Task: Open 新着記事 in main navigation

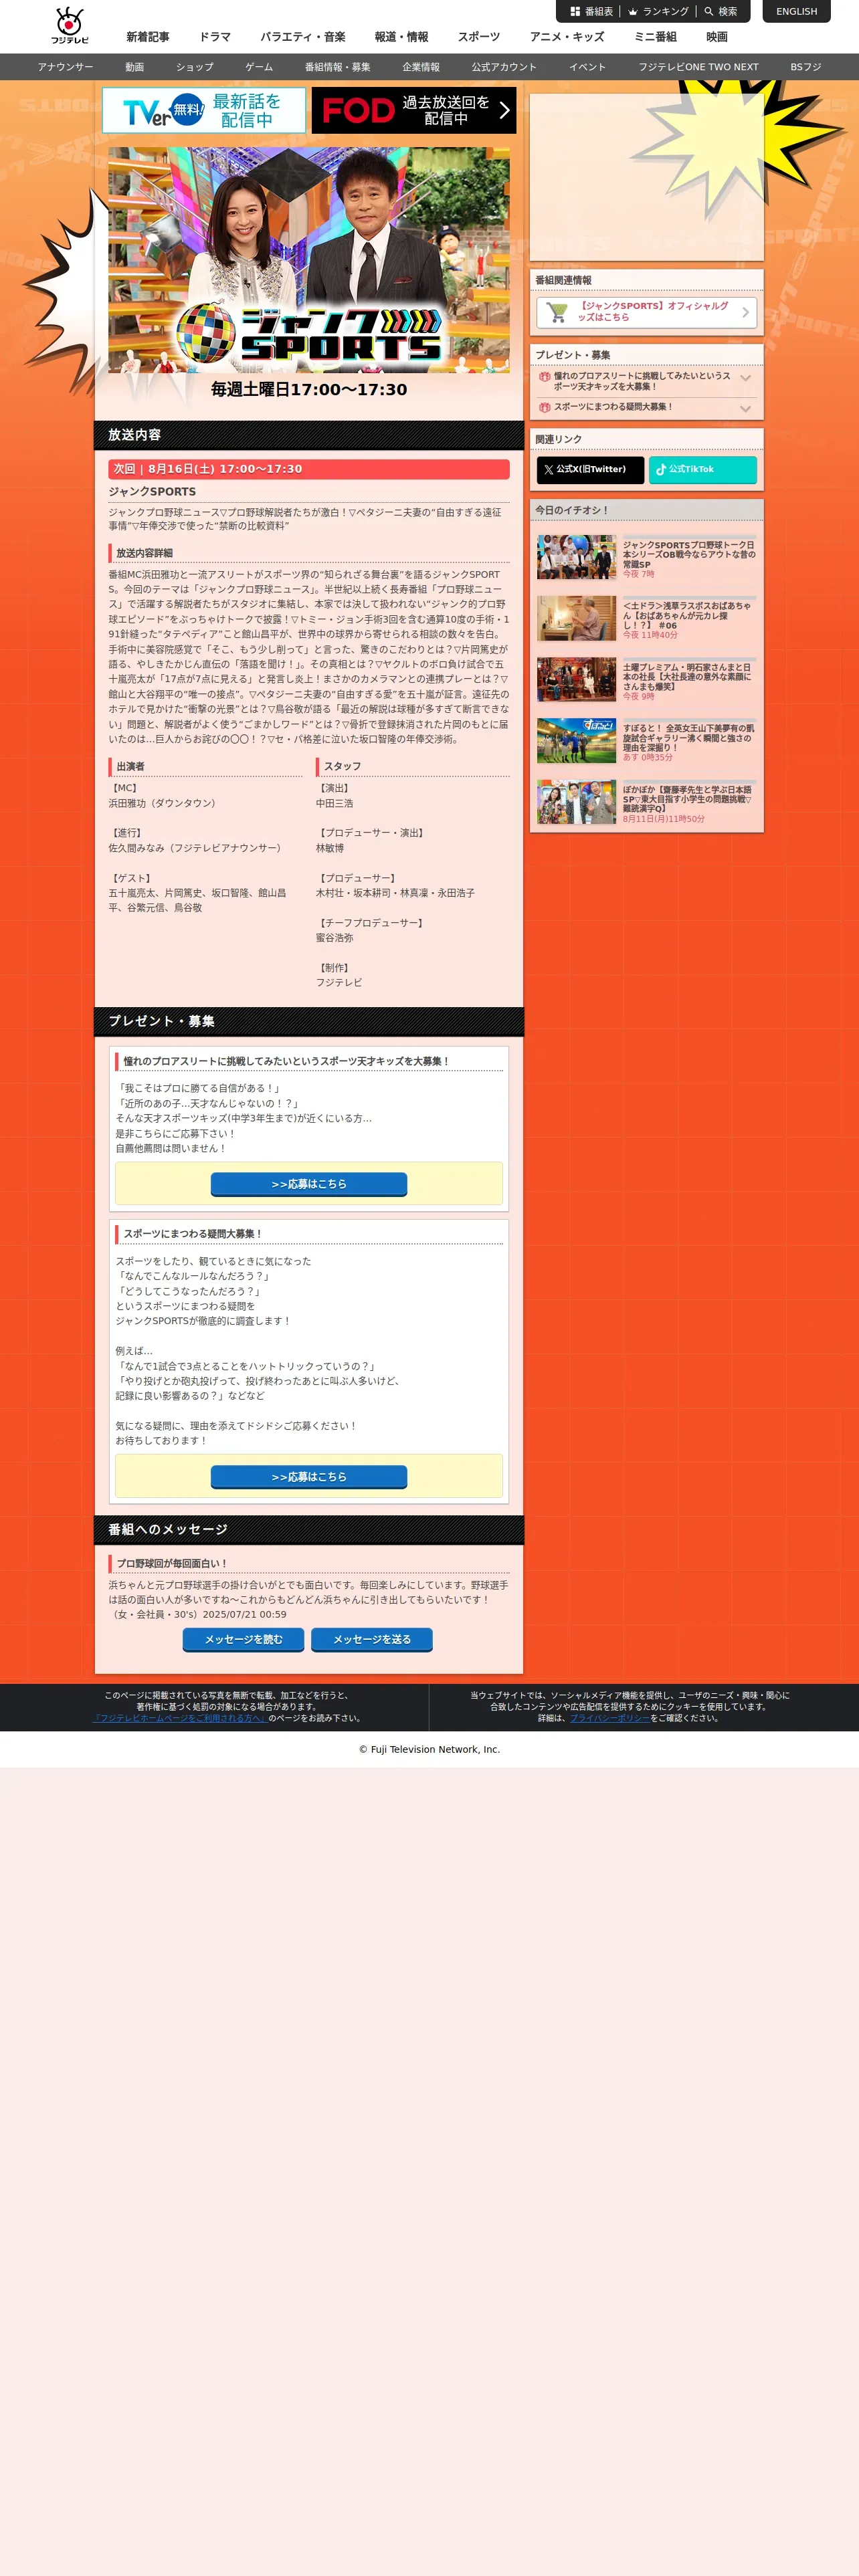Action: tap(148, 37)
